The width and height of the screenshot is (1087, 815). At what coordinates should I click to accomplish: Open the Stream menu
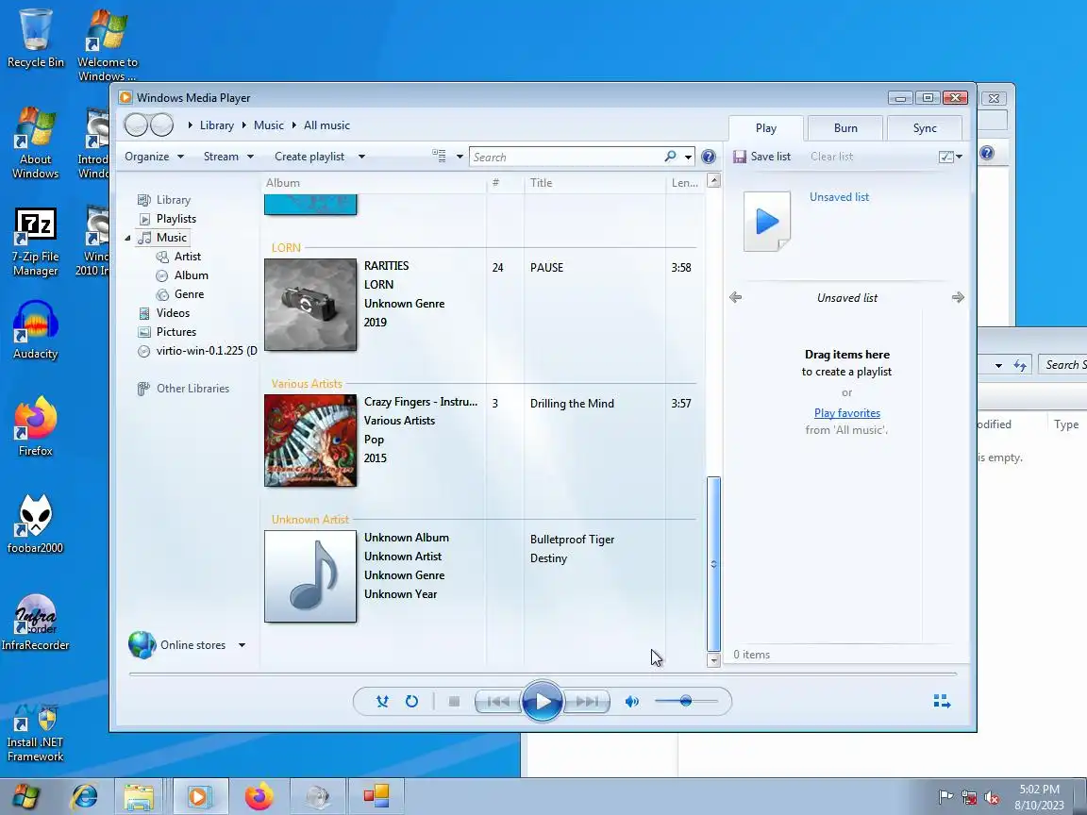228,157
